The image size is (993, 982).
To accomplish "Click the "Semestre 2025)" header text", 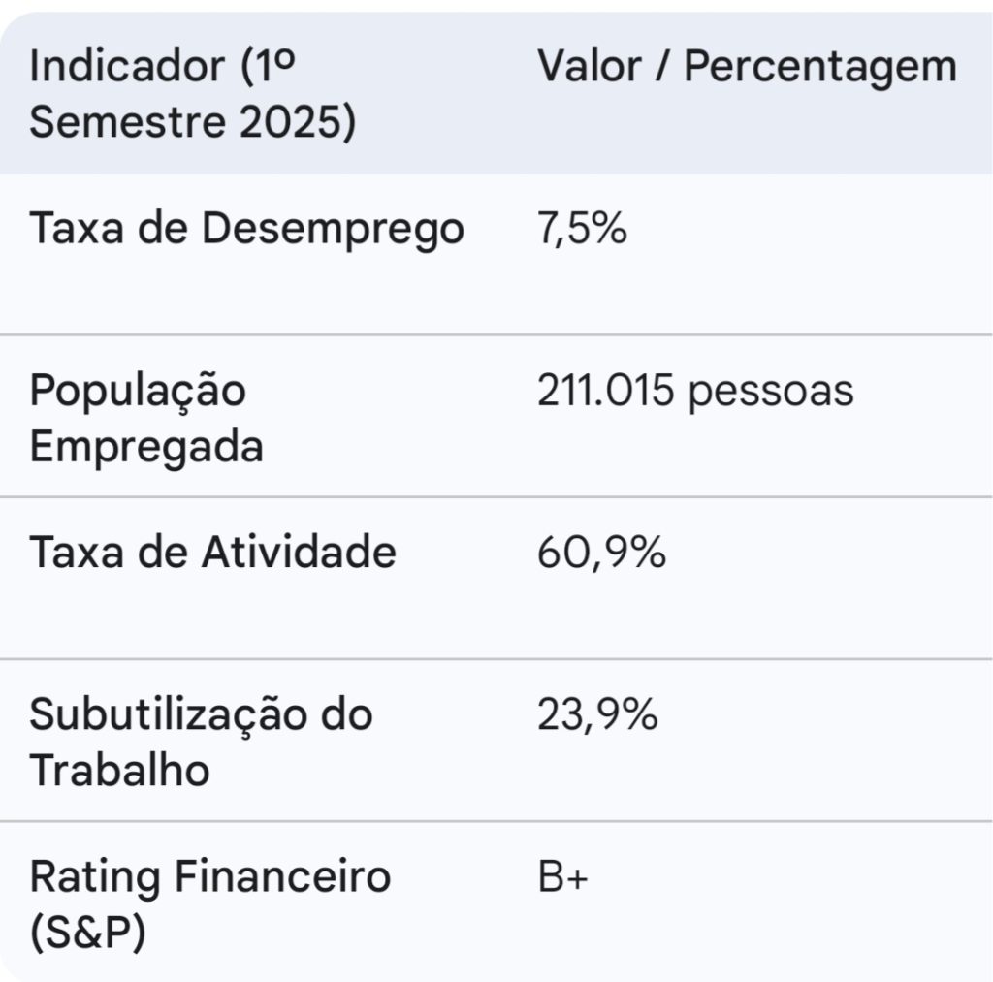I will click(x=192, y=125).
